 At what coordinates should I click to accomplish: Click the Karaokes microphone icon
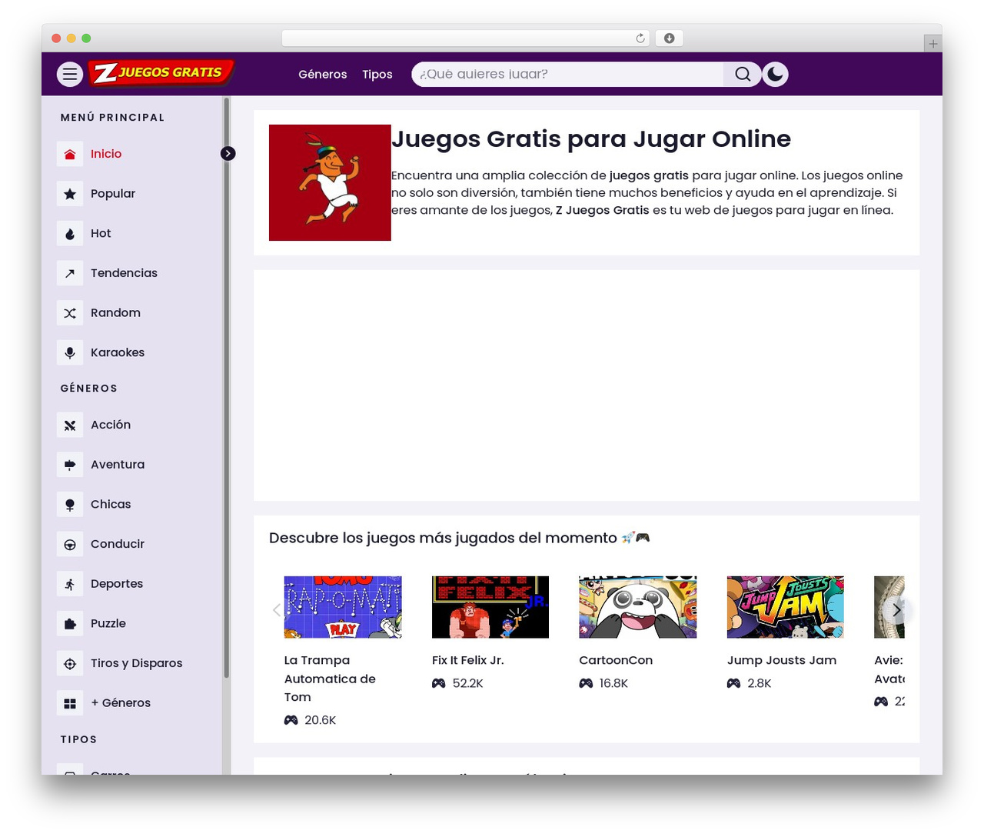click(70, 353)
